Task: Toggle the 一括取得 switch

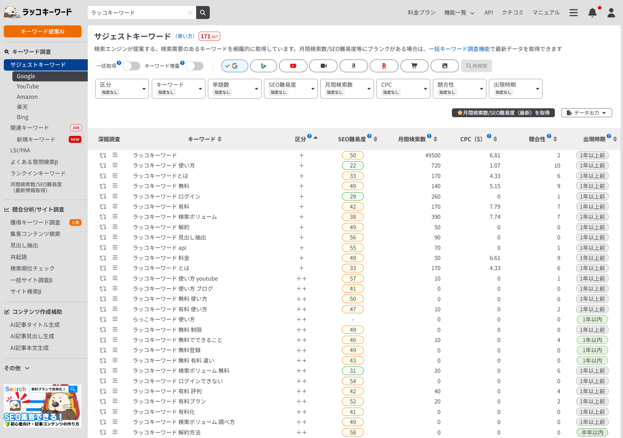Action: click(132, 66)
